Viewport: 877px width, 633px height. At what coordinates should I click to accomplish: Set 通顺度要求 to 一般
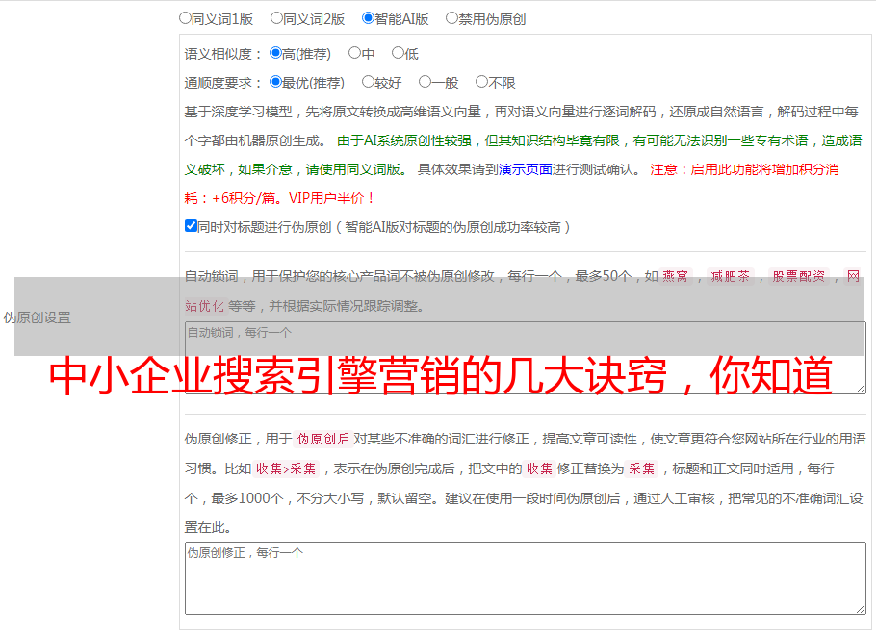[x=426, y=82]
